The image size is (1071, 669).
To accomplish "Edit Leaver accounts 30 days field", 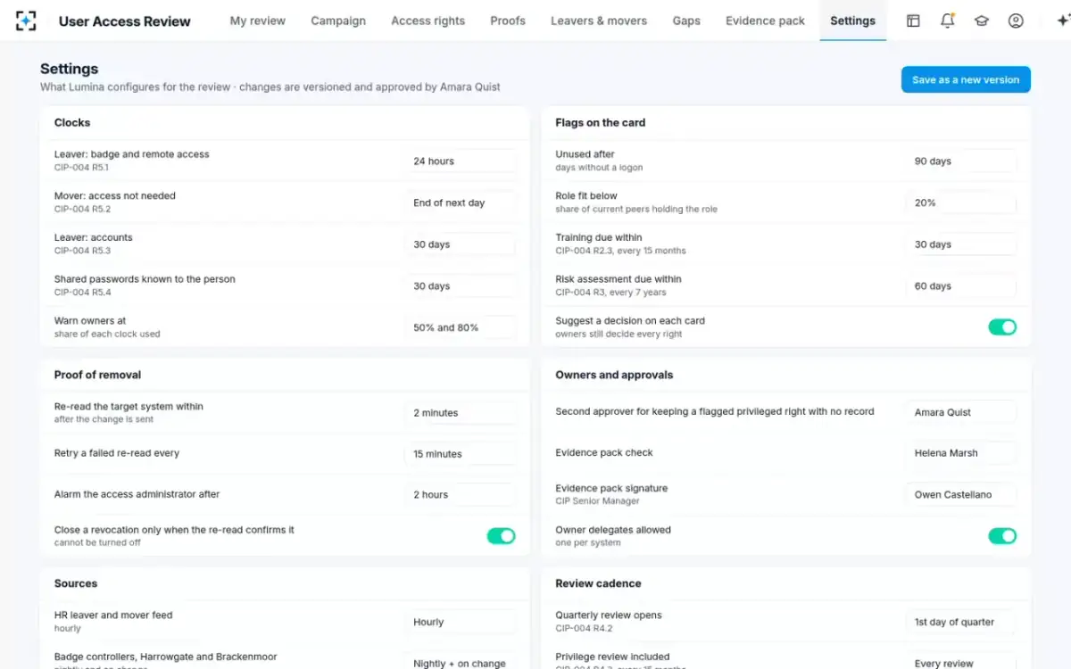I will (461, 244).
